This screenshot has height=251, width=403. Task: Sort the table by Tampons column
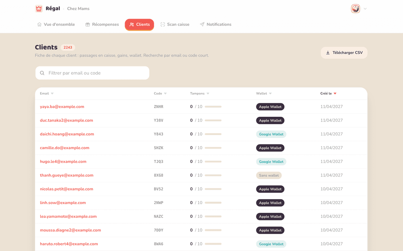[x=200, y=94]
